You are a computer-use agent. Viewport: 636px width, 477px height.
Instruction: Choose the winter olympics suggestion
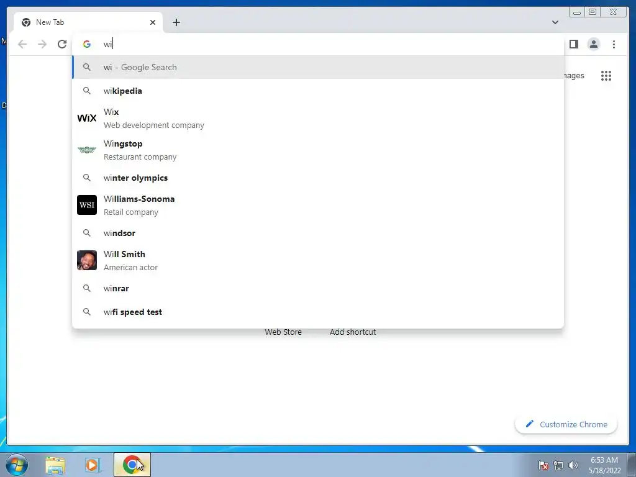click(x=318, y=178)
